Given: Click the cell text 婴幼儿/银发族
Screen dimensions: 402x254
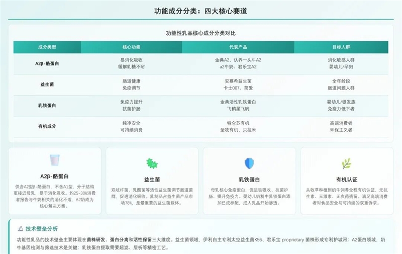Looking at the screenshot, I should pos(341,102).
